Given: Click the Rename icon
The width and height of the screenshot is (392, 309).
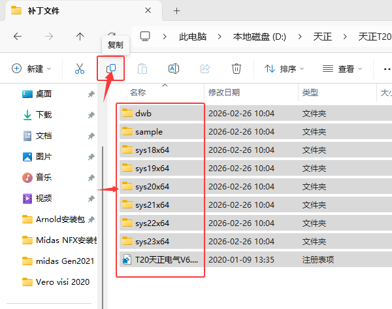Looking at the screenshot, I should [174, 69].
